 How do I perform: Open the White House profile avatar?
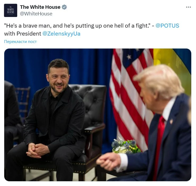[11, 10]
